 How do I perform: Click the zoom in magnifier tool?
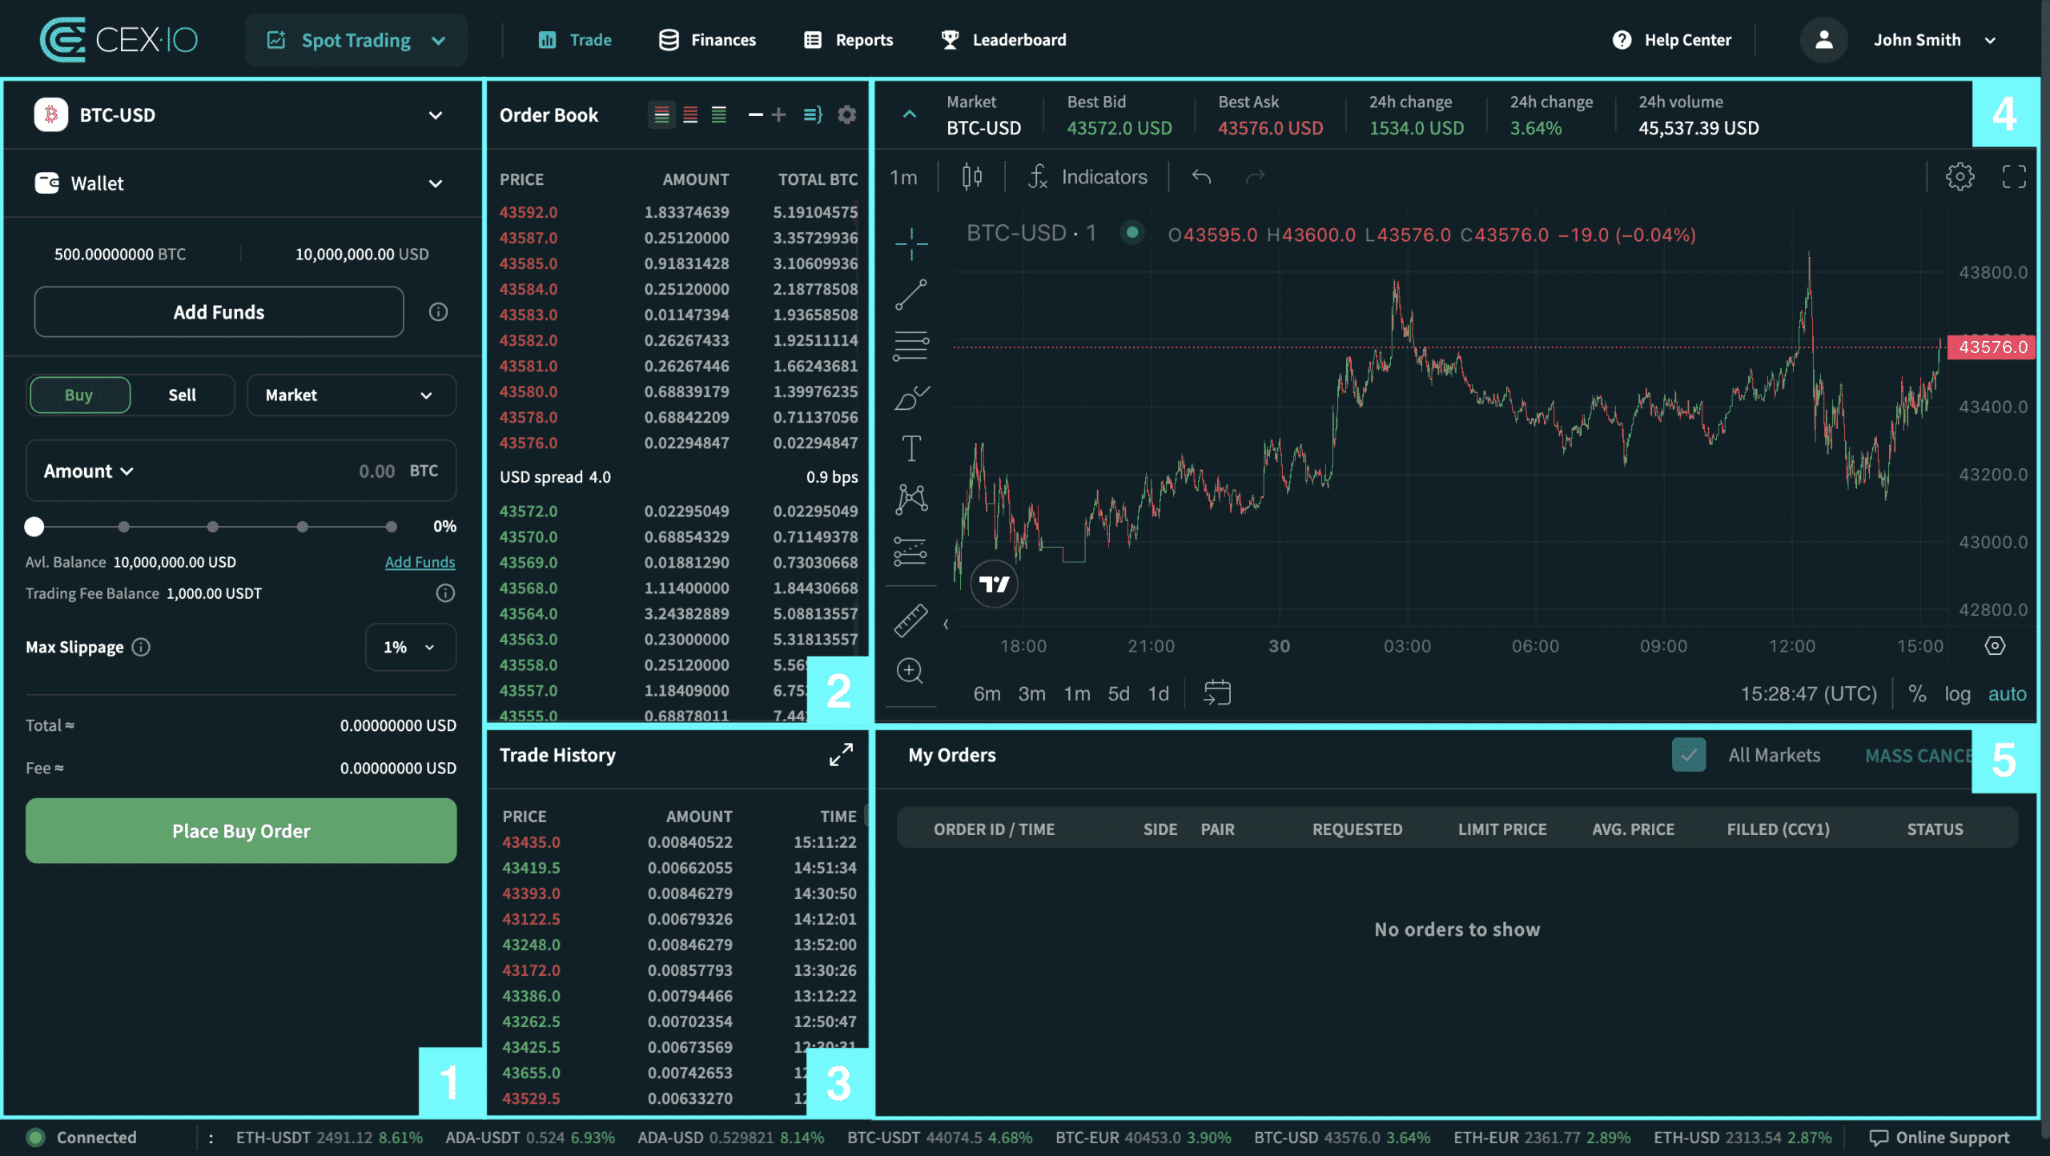pyautogui.click(x=910, y=671)
